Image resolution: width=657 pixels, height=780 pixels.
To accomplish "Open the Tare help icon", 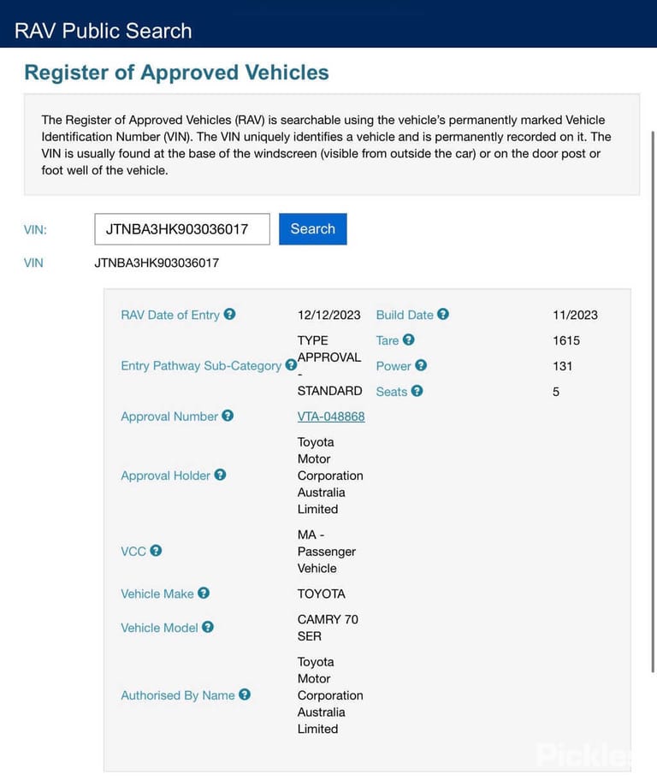I will pos(409,340).
